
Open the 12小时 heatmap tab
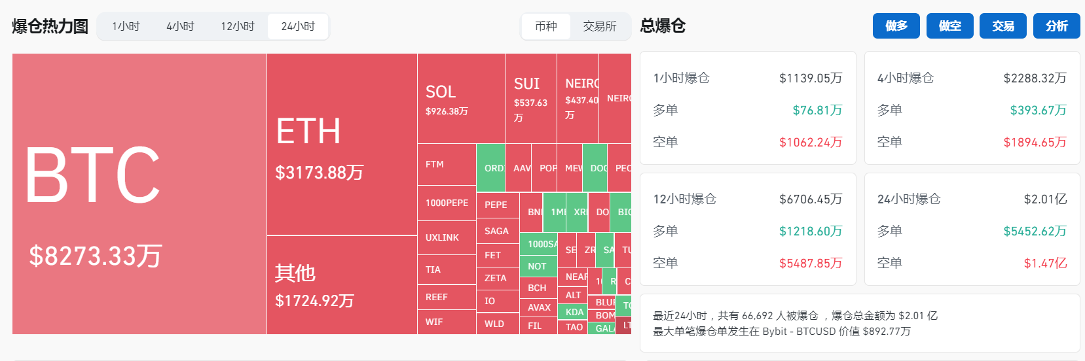(x=237, y=27)
